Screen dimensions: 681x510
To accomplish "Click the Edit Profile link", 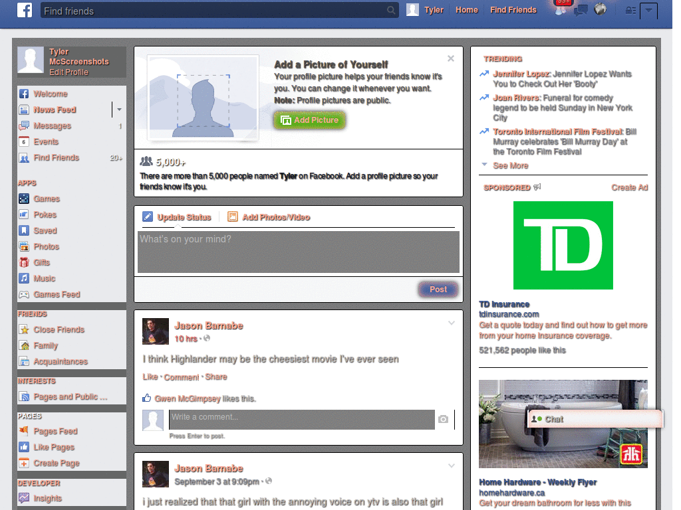I will tap(68, 72).
